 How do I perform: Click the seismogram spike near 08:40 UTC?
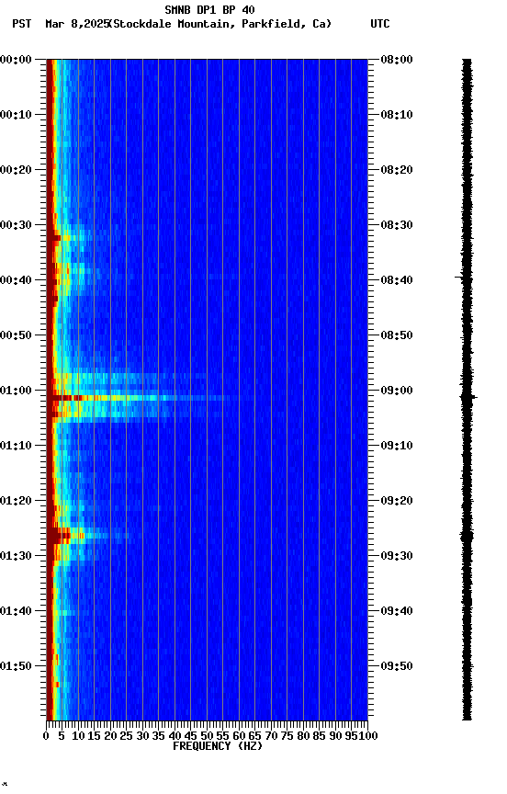(463, 278)
